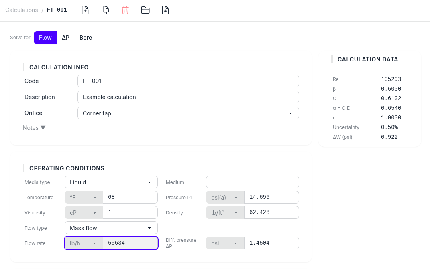Image resolution: width=430 pixels, height=269 pixels.
Task: Change the temperature unit °F
Action: 84,197
